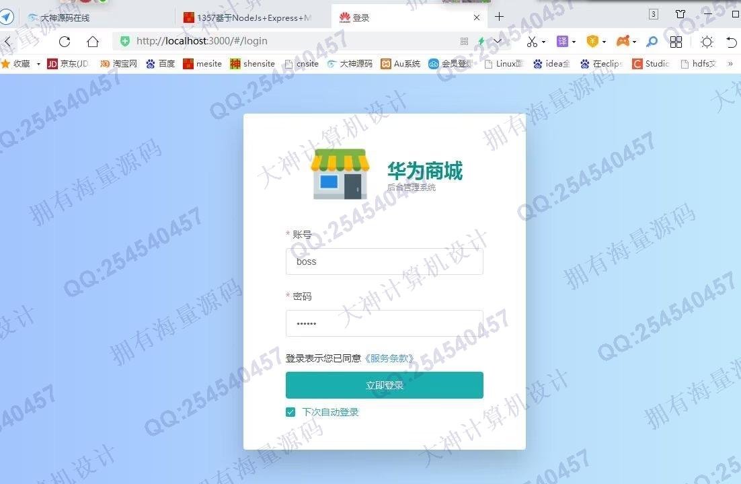Image resolution: width=741 pixels, height=484 pixels.
Task: Click the yellow yen shield icon
Action: 592,42
